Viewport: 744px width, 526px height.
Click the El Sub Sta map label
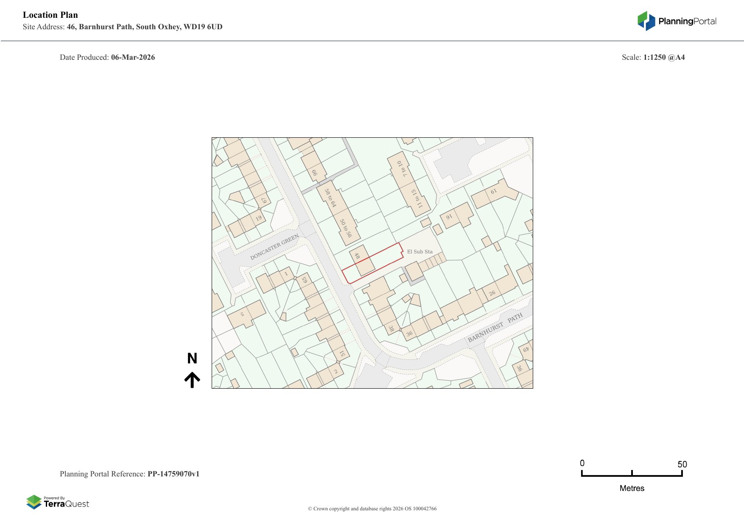(420, 252)
